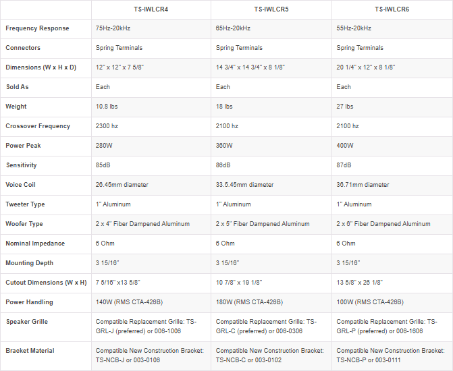Click the 75Hz-20kHz frequency cell
453x371 pixels.
(113, 28)
